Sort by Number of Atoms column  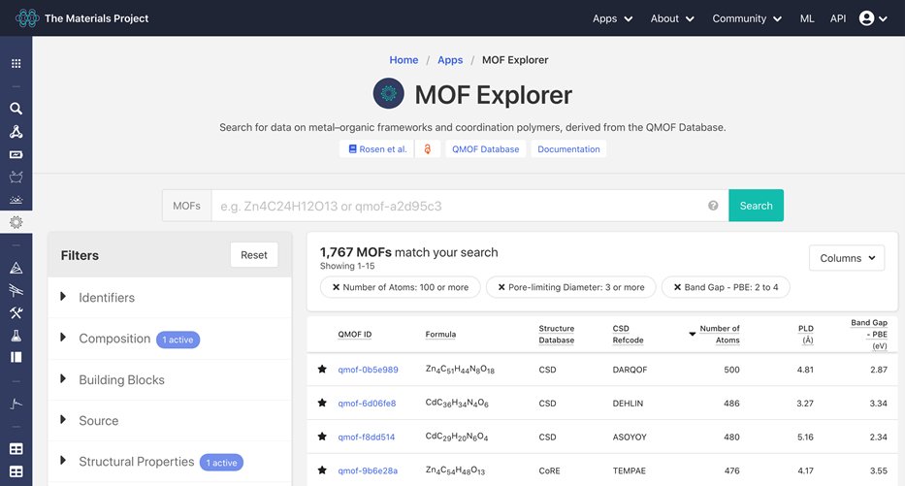pyautogui.click(x=719, y=335)
